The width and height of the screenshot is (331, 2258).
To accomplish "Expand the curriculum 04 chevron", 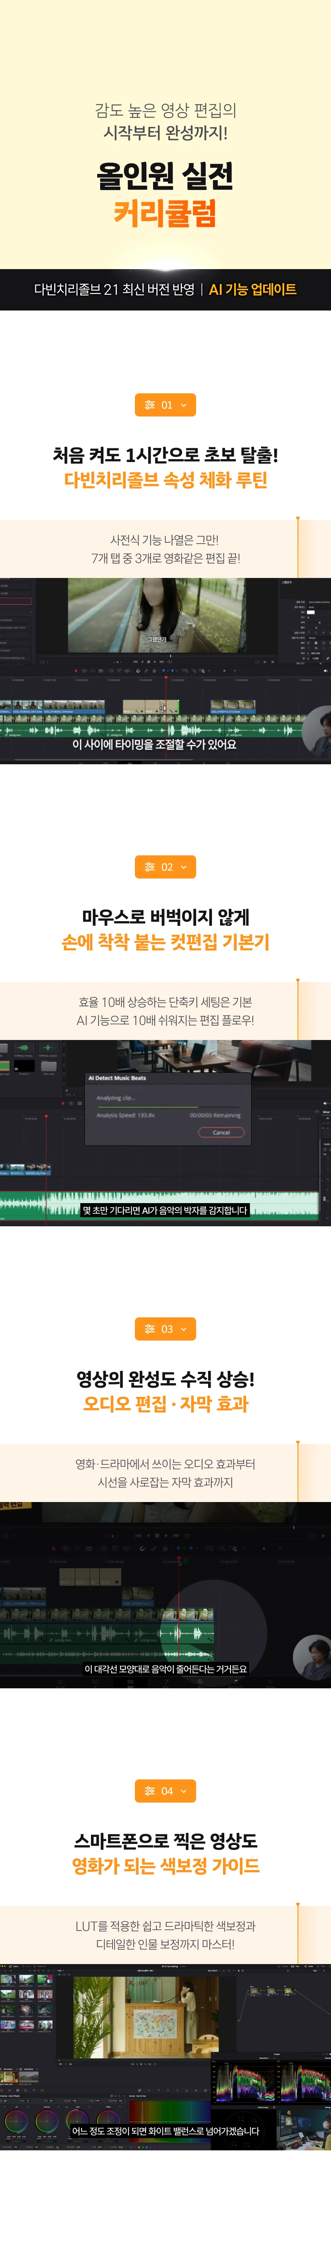I will tap(183, 1791).
